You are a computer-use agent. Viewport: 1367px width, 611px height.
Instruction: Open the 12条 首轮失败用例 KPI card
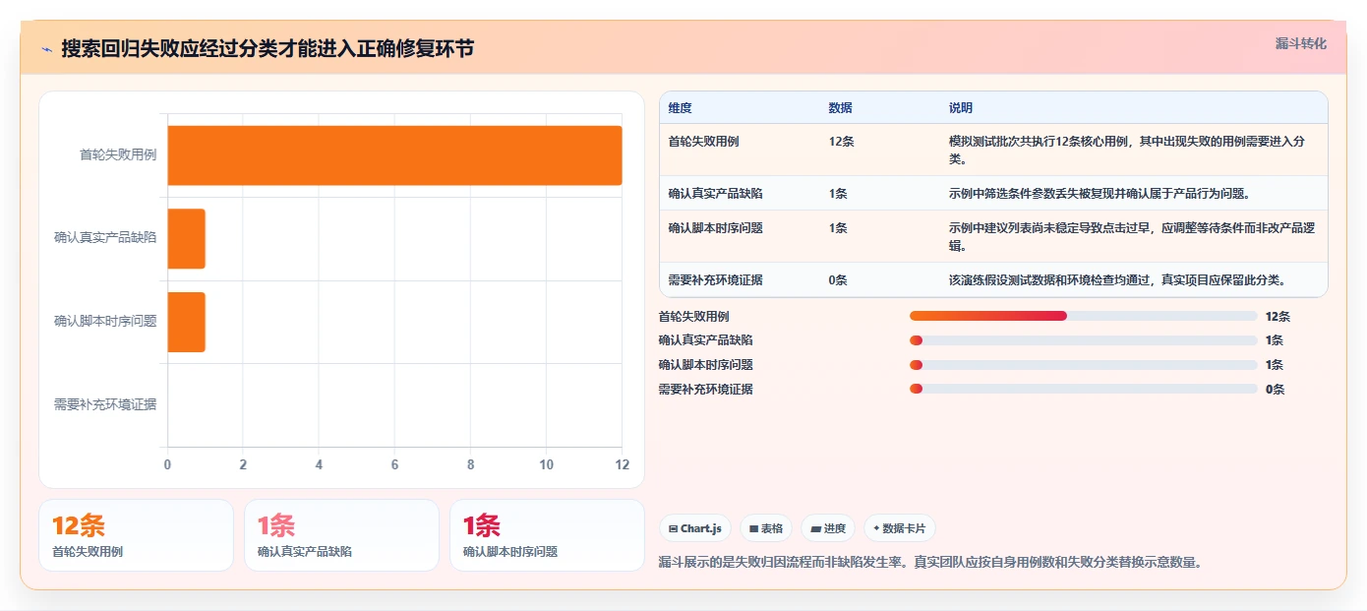click(x=136, y=535)
